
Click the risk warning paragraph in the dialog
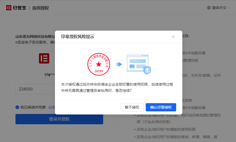point(117,87)
